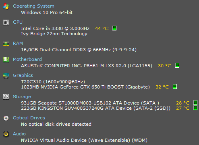The width and height of the screenshot is (199, 145).
Task: Click the Optical Drives disc icon
Action: pos(6,118)
